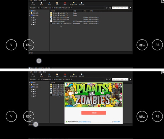This screenshot has width=164, height=139.
Task: Click Up-one-level arrow in frame showing installer
Action: (x=33, y=74)
